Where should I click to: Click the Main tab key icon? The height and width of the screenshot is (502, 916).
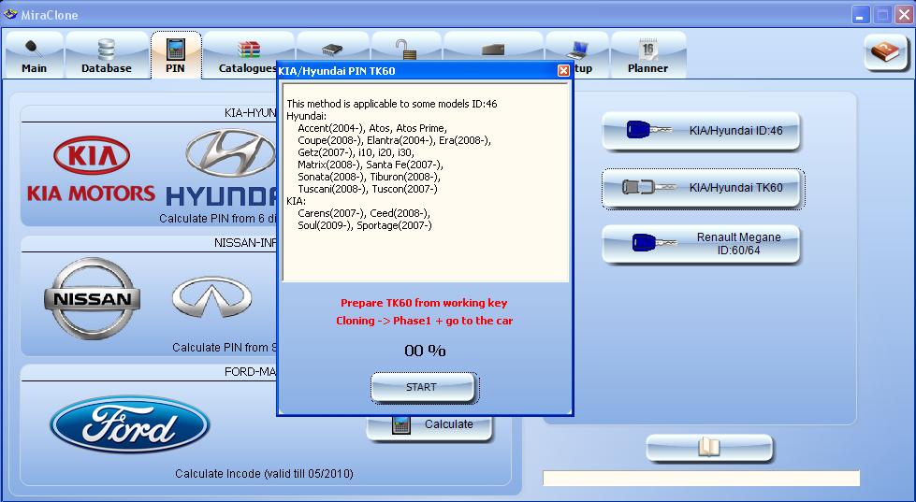[x=34, y=49]
